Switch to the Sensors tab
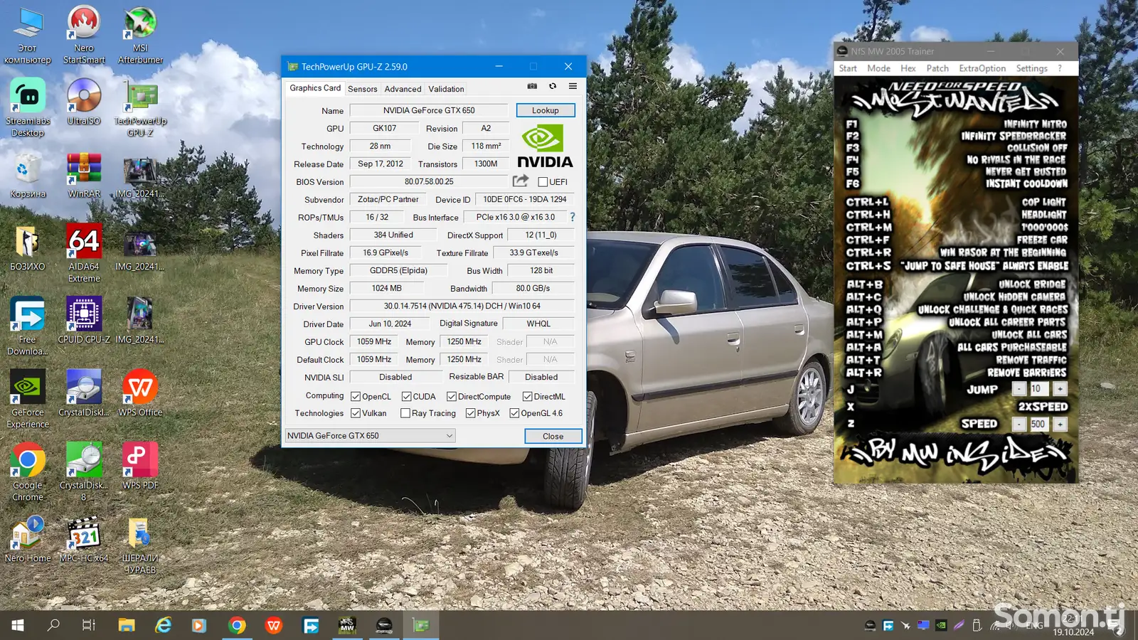Screen dimensions: 1138x640 (x=362, y=89)
